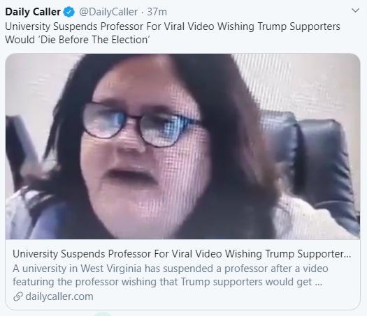
Task: Click the green partial icon below the card
Action: click(103, 314)
